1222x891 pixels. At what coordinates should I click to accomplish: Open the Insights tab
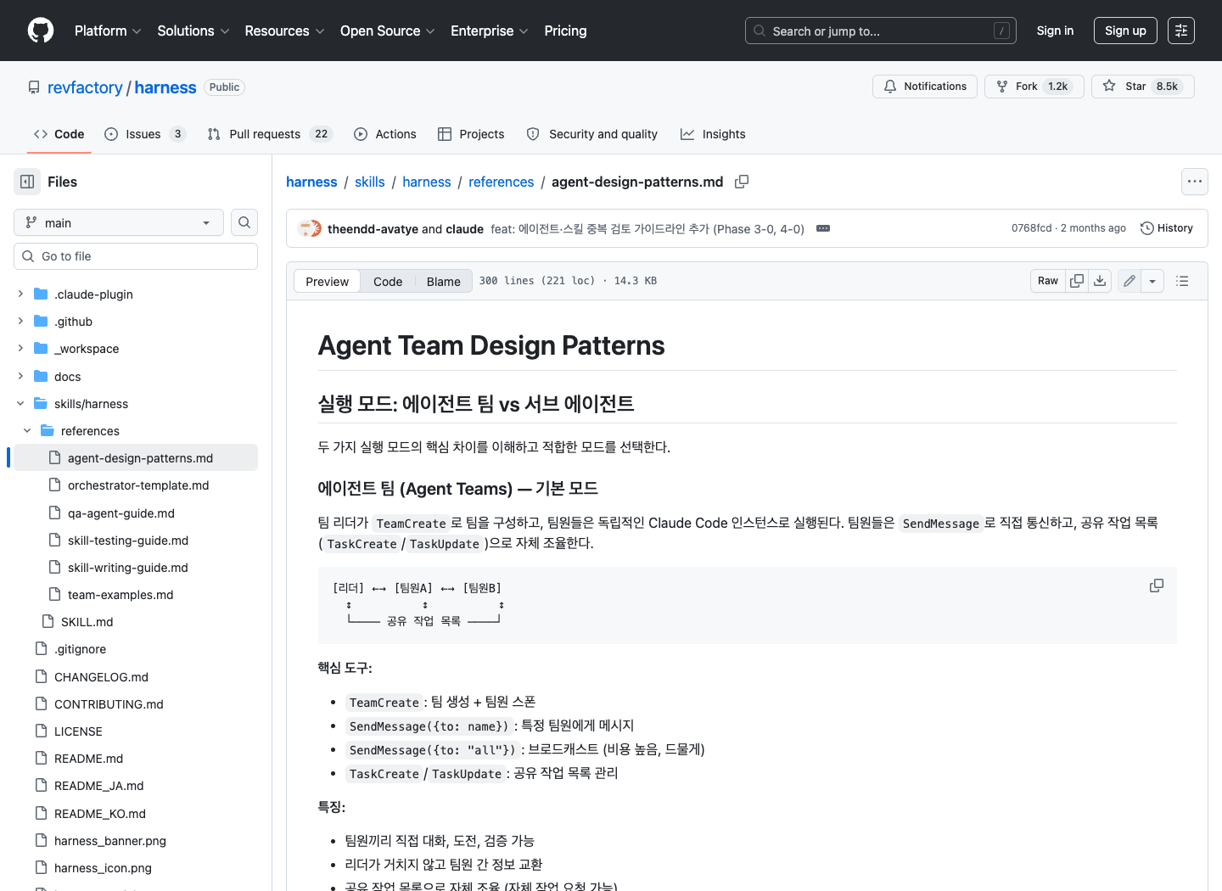point(713,134)
